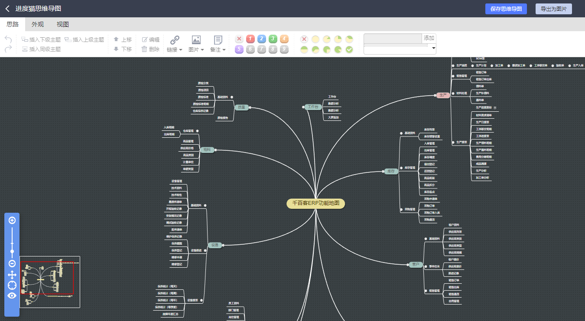The image size is (585, 321).
Task: Set priority 3 green marker
Action: coord(273,39)
